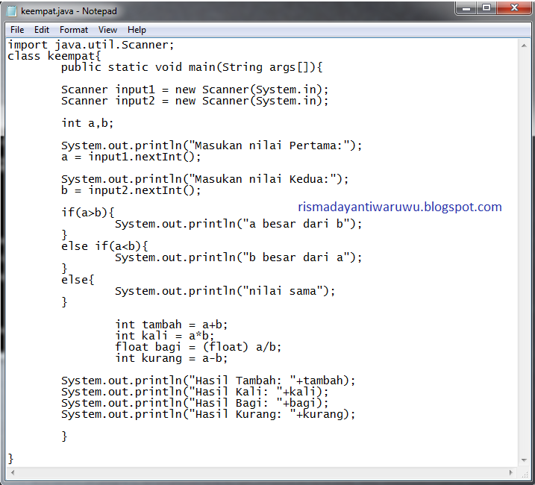Click the vertical scrollbar up arrow

pos(524,46)
